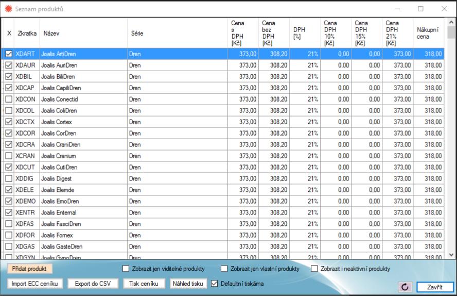
Task: Uncheck the XDBIL row checkbox
Action: tap(9, 77)
